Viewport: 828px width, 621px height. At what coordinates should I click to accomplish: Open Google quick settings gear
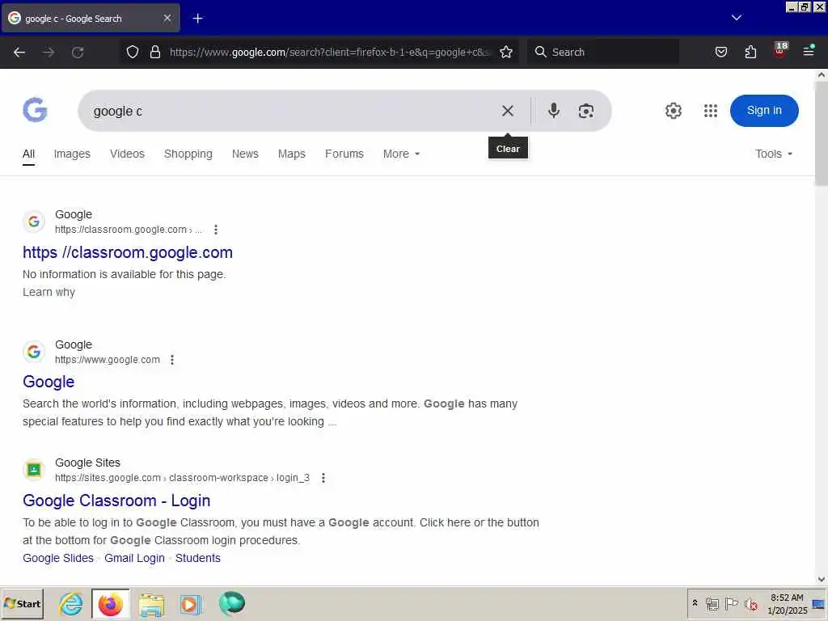tap(674, 110)
